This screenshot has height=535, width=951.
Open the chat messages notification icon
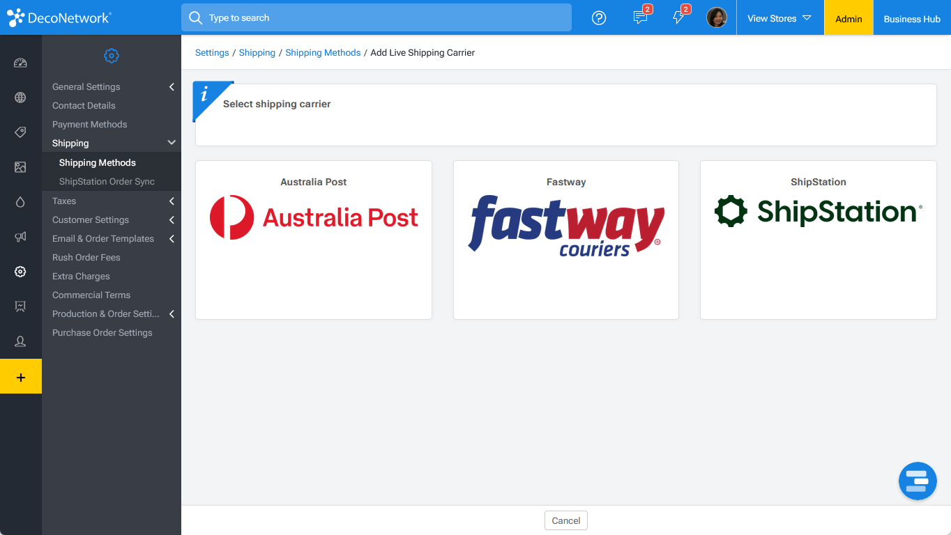[641, 17]
